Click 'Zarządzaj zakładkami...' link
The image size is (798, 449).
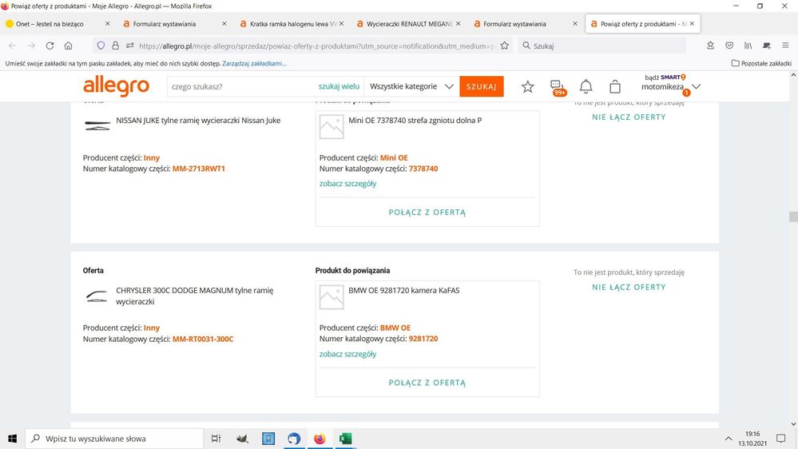(x=255, y=64)
